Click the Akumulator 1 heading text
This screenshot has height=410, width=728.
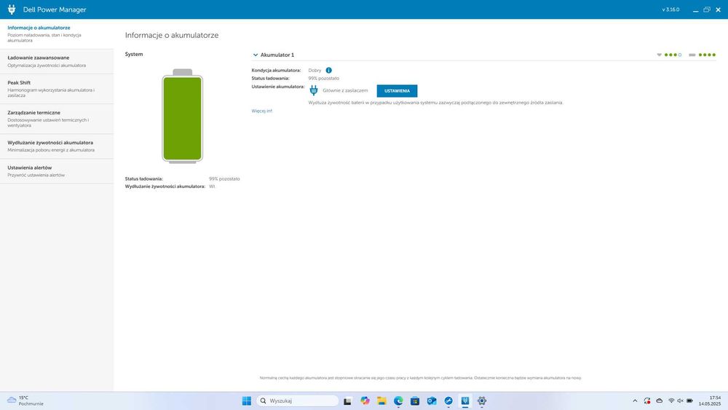[277, 55]
